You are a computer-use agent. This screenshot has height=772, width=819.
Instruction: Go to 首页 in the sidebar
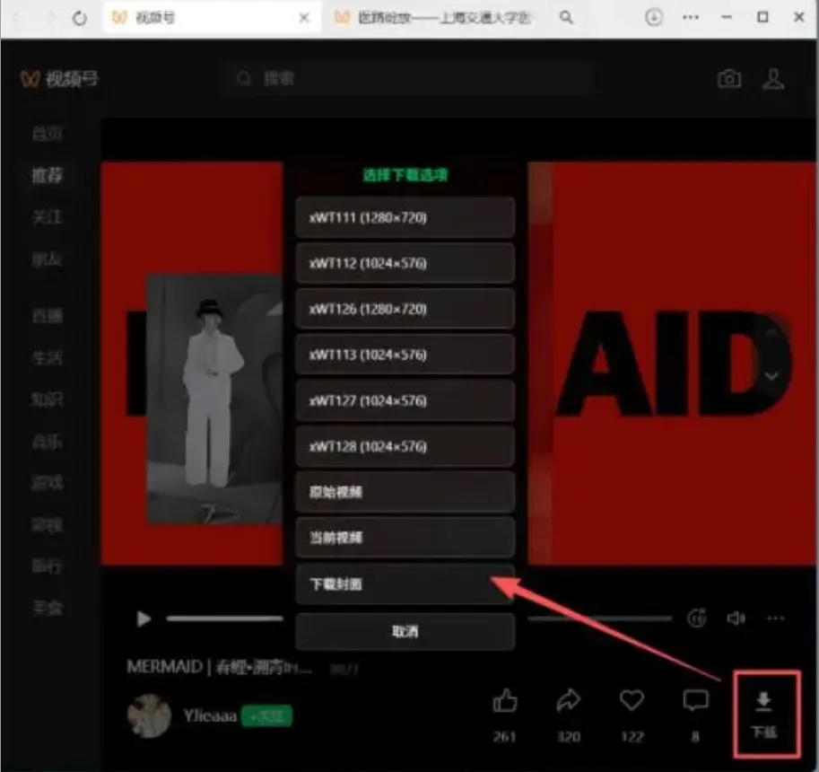[x=47, y=134]
